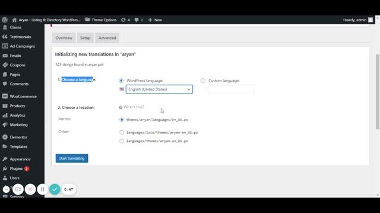Click the 0:47 recording timer
Screen dimensions: 380x213
69,189
